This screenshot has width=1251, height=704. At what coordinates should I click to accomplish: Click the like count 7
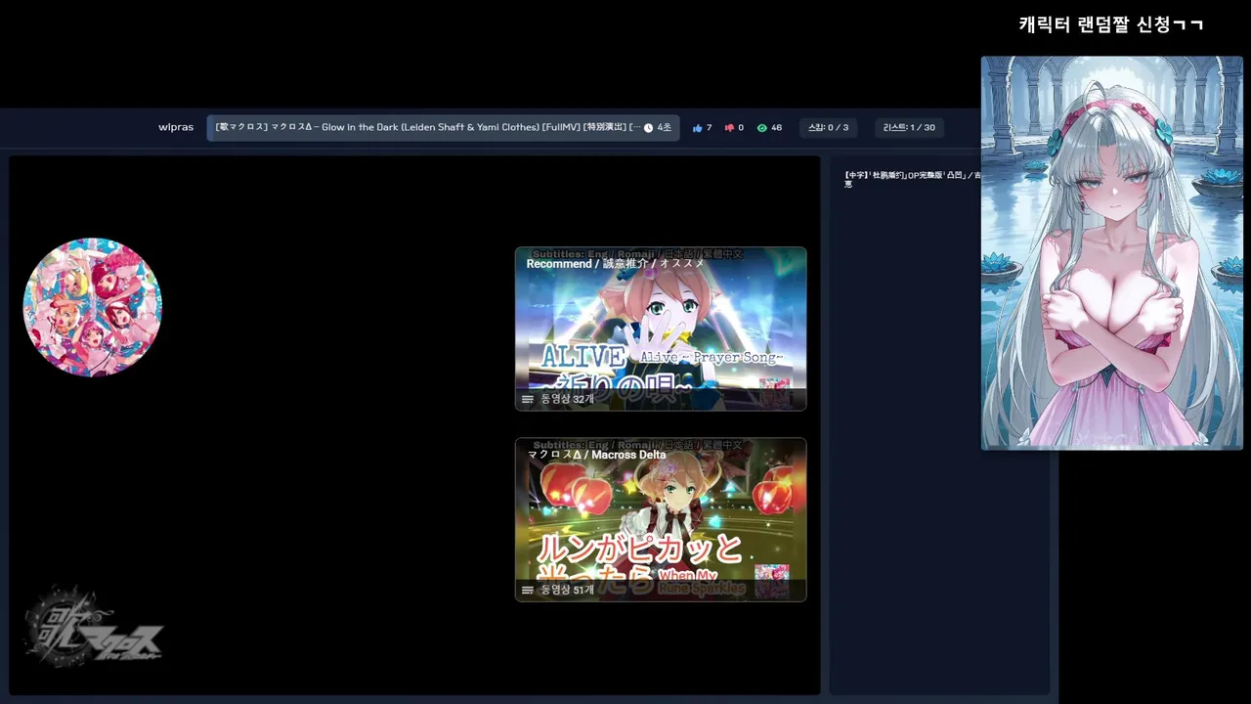coord(709,128)
